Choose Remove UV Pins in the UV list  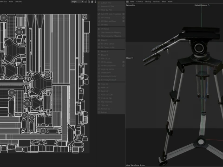tap(111, 6)
